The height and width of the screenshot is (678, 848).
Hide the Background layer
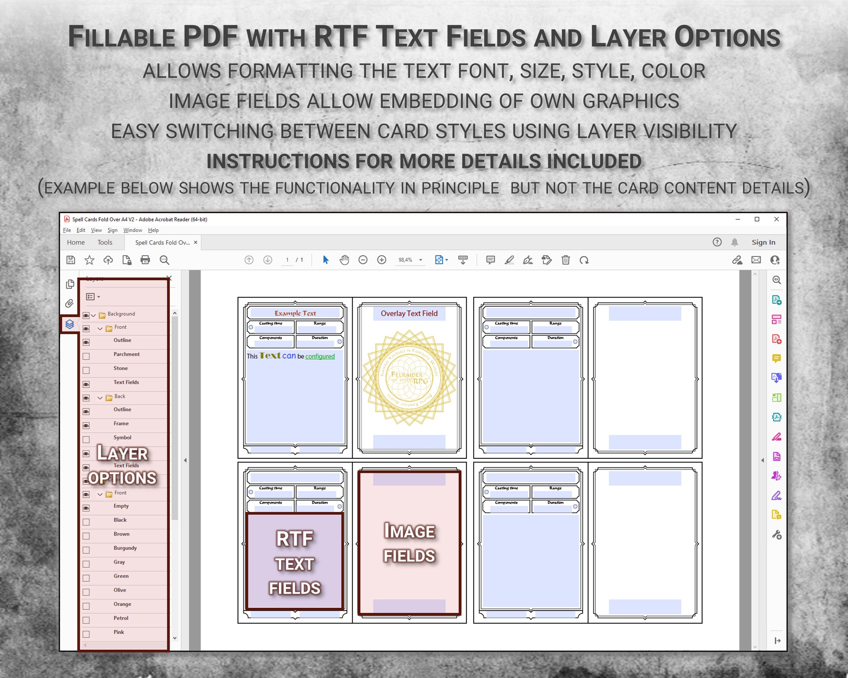tap(86, 315)
